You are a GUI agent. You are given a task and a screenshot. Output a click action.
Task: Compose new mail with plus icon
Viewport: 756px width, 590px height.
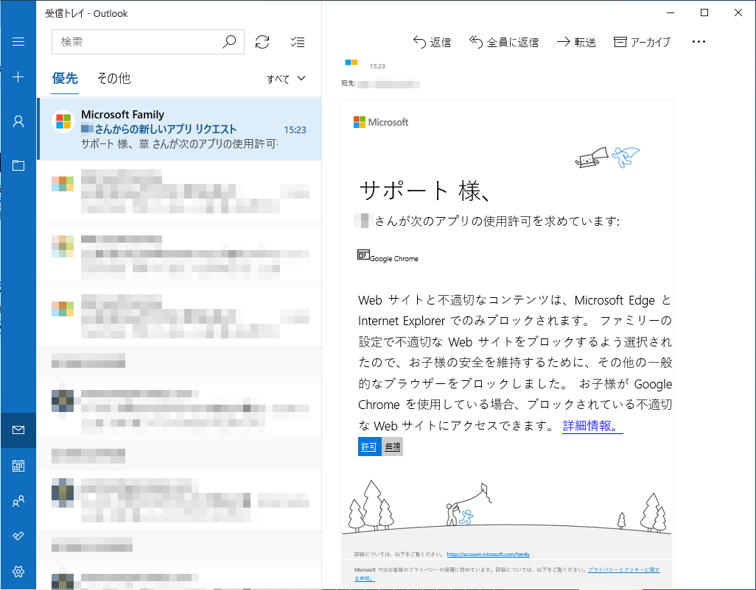coord(18,77)
